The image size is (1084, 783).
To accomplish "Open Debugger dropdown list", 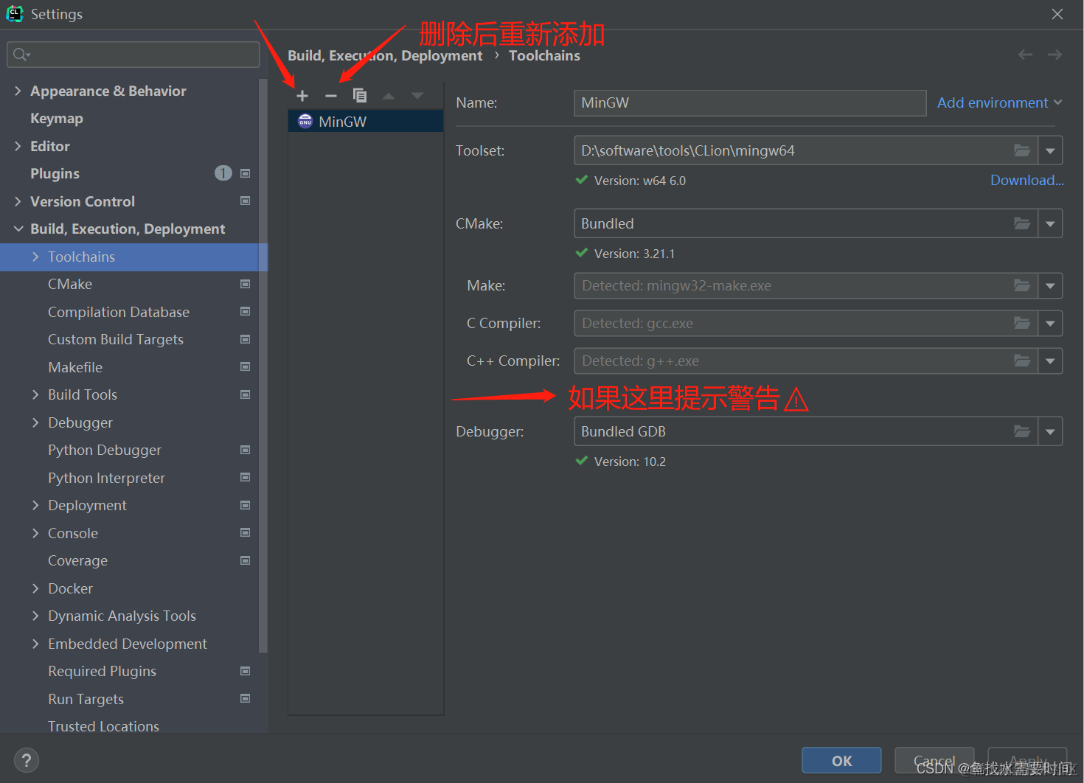I will tap(1050, 431).
